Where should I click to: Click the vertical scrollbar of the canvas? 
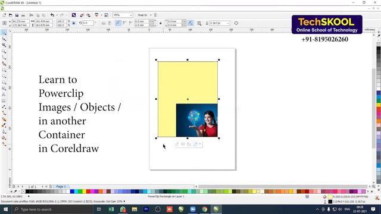tap(374, 108)
